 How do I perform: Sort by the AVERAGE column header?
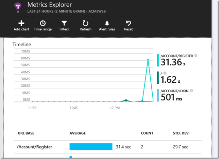coord(78,133)
